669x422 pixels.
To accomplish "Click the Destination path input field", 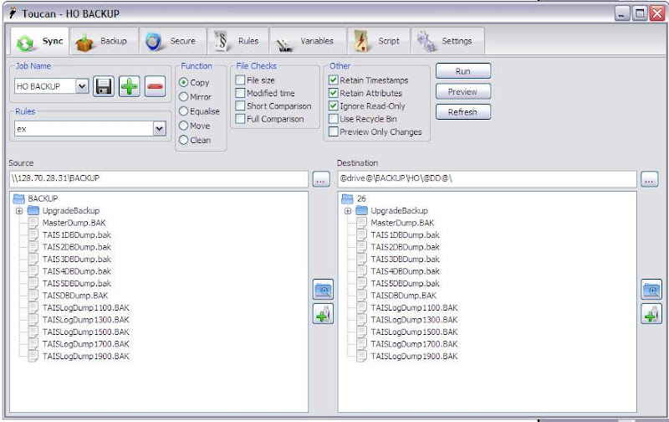I will click(487, 179).
